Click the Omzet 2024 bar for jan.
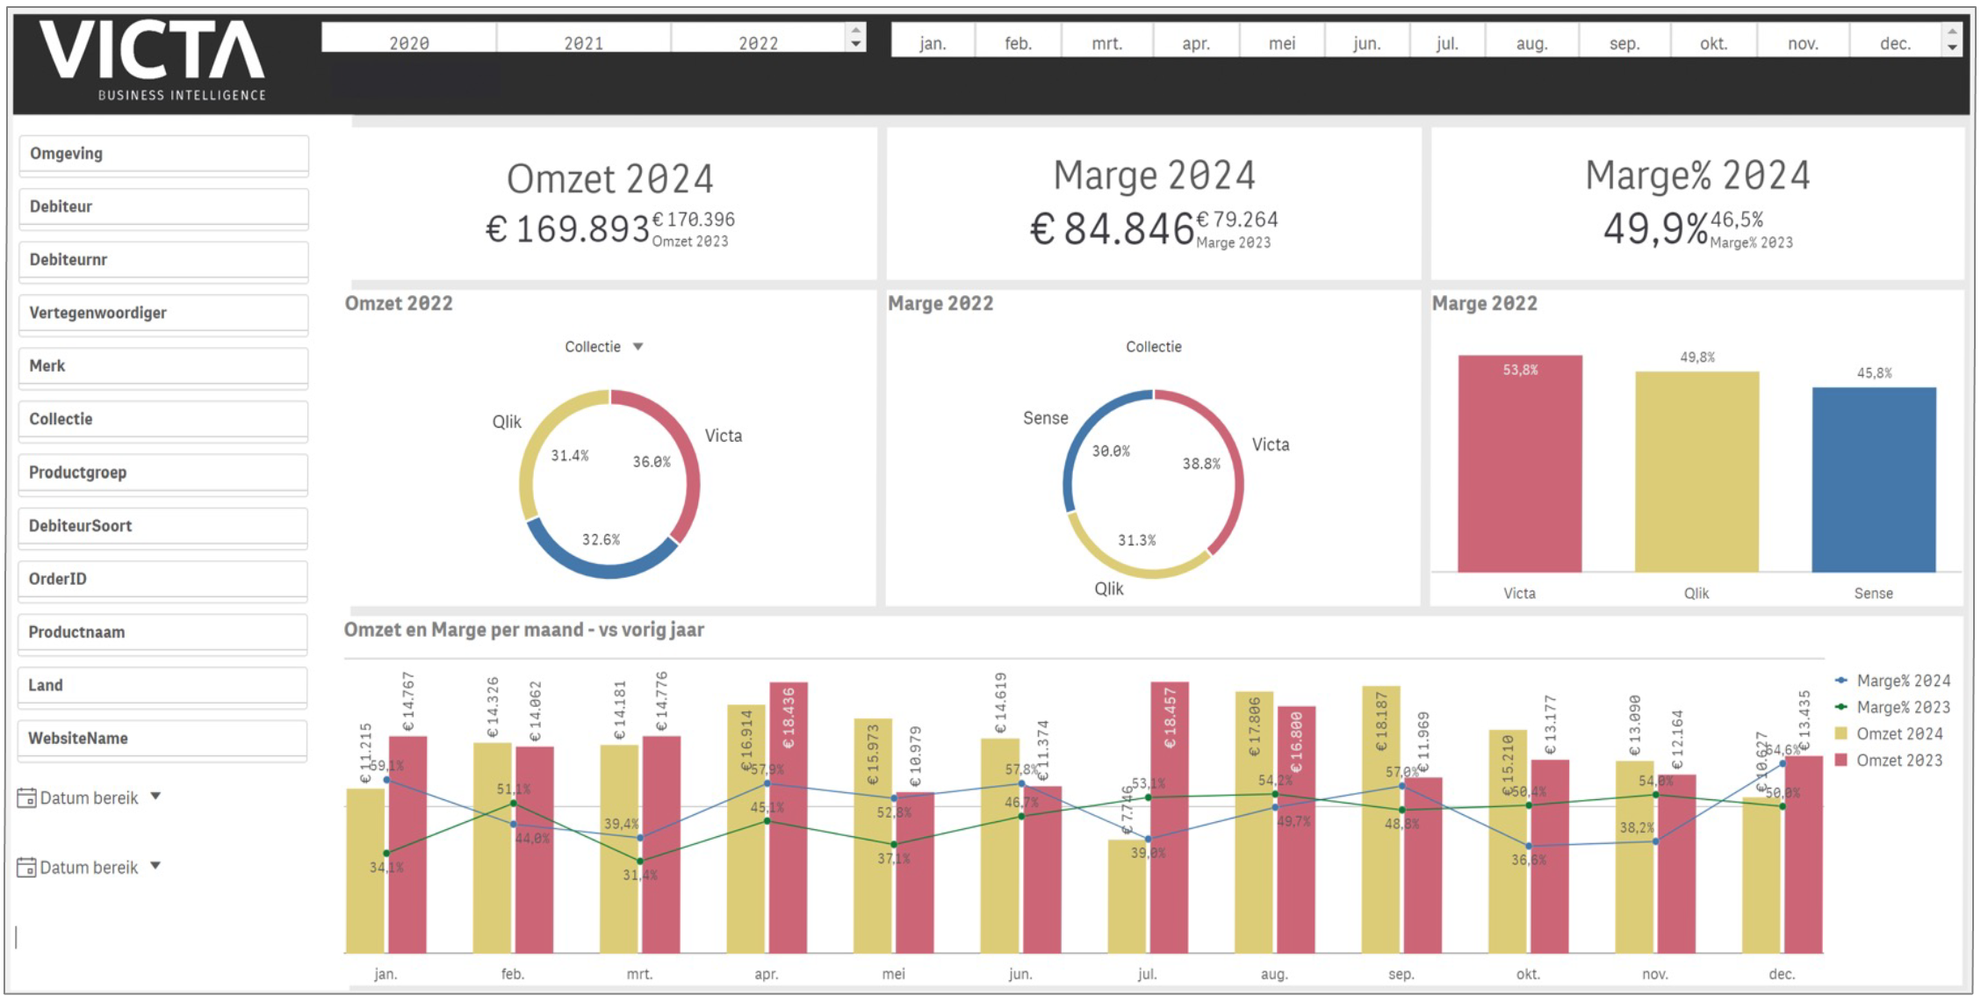This screenshot has height=1003, width=1981. click(x=365, y=870)
